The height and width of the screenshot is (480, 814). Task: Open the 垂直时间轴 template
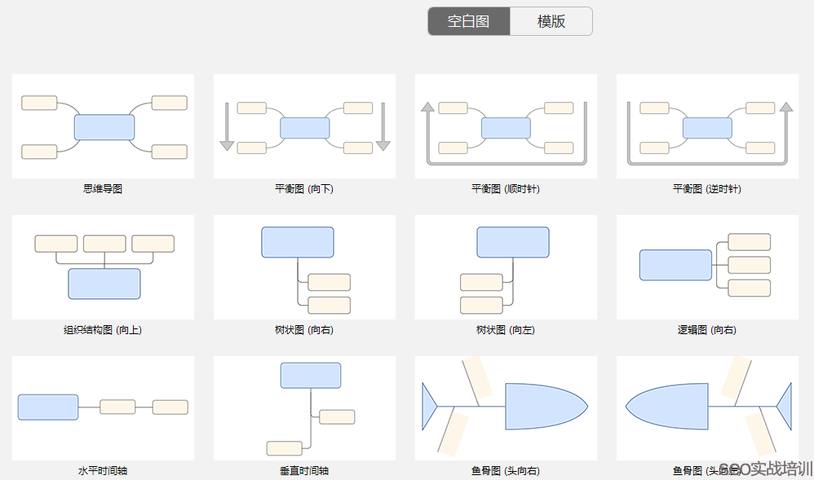coord(304,407)
